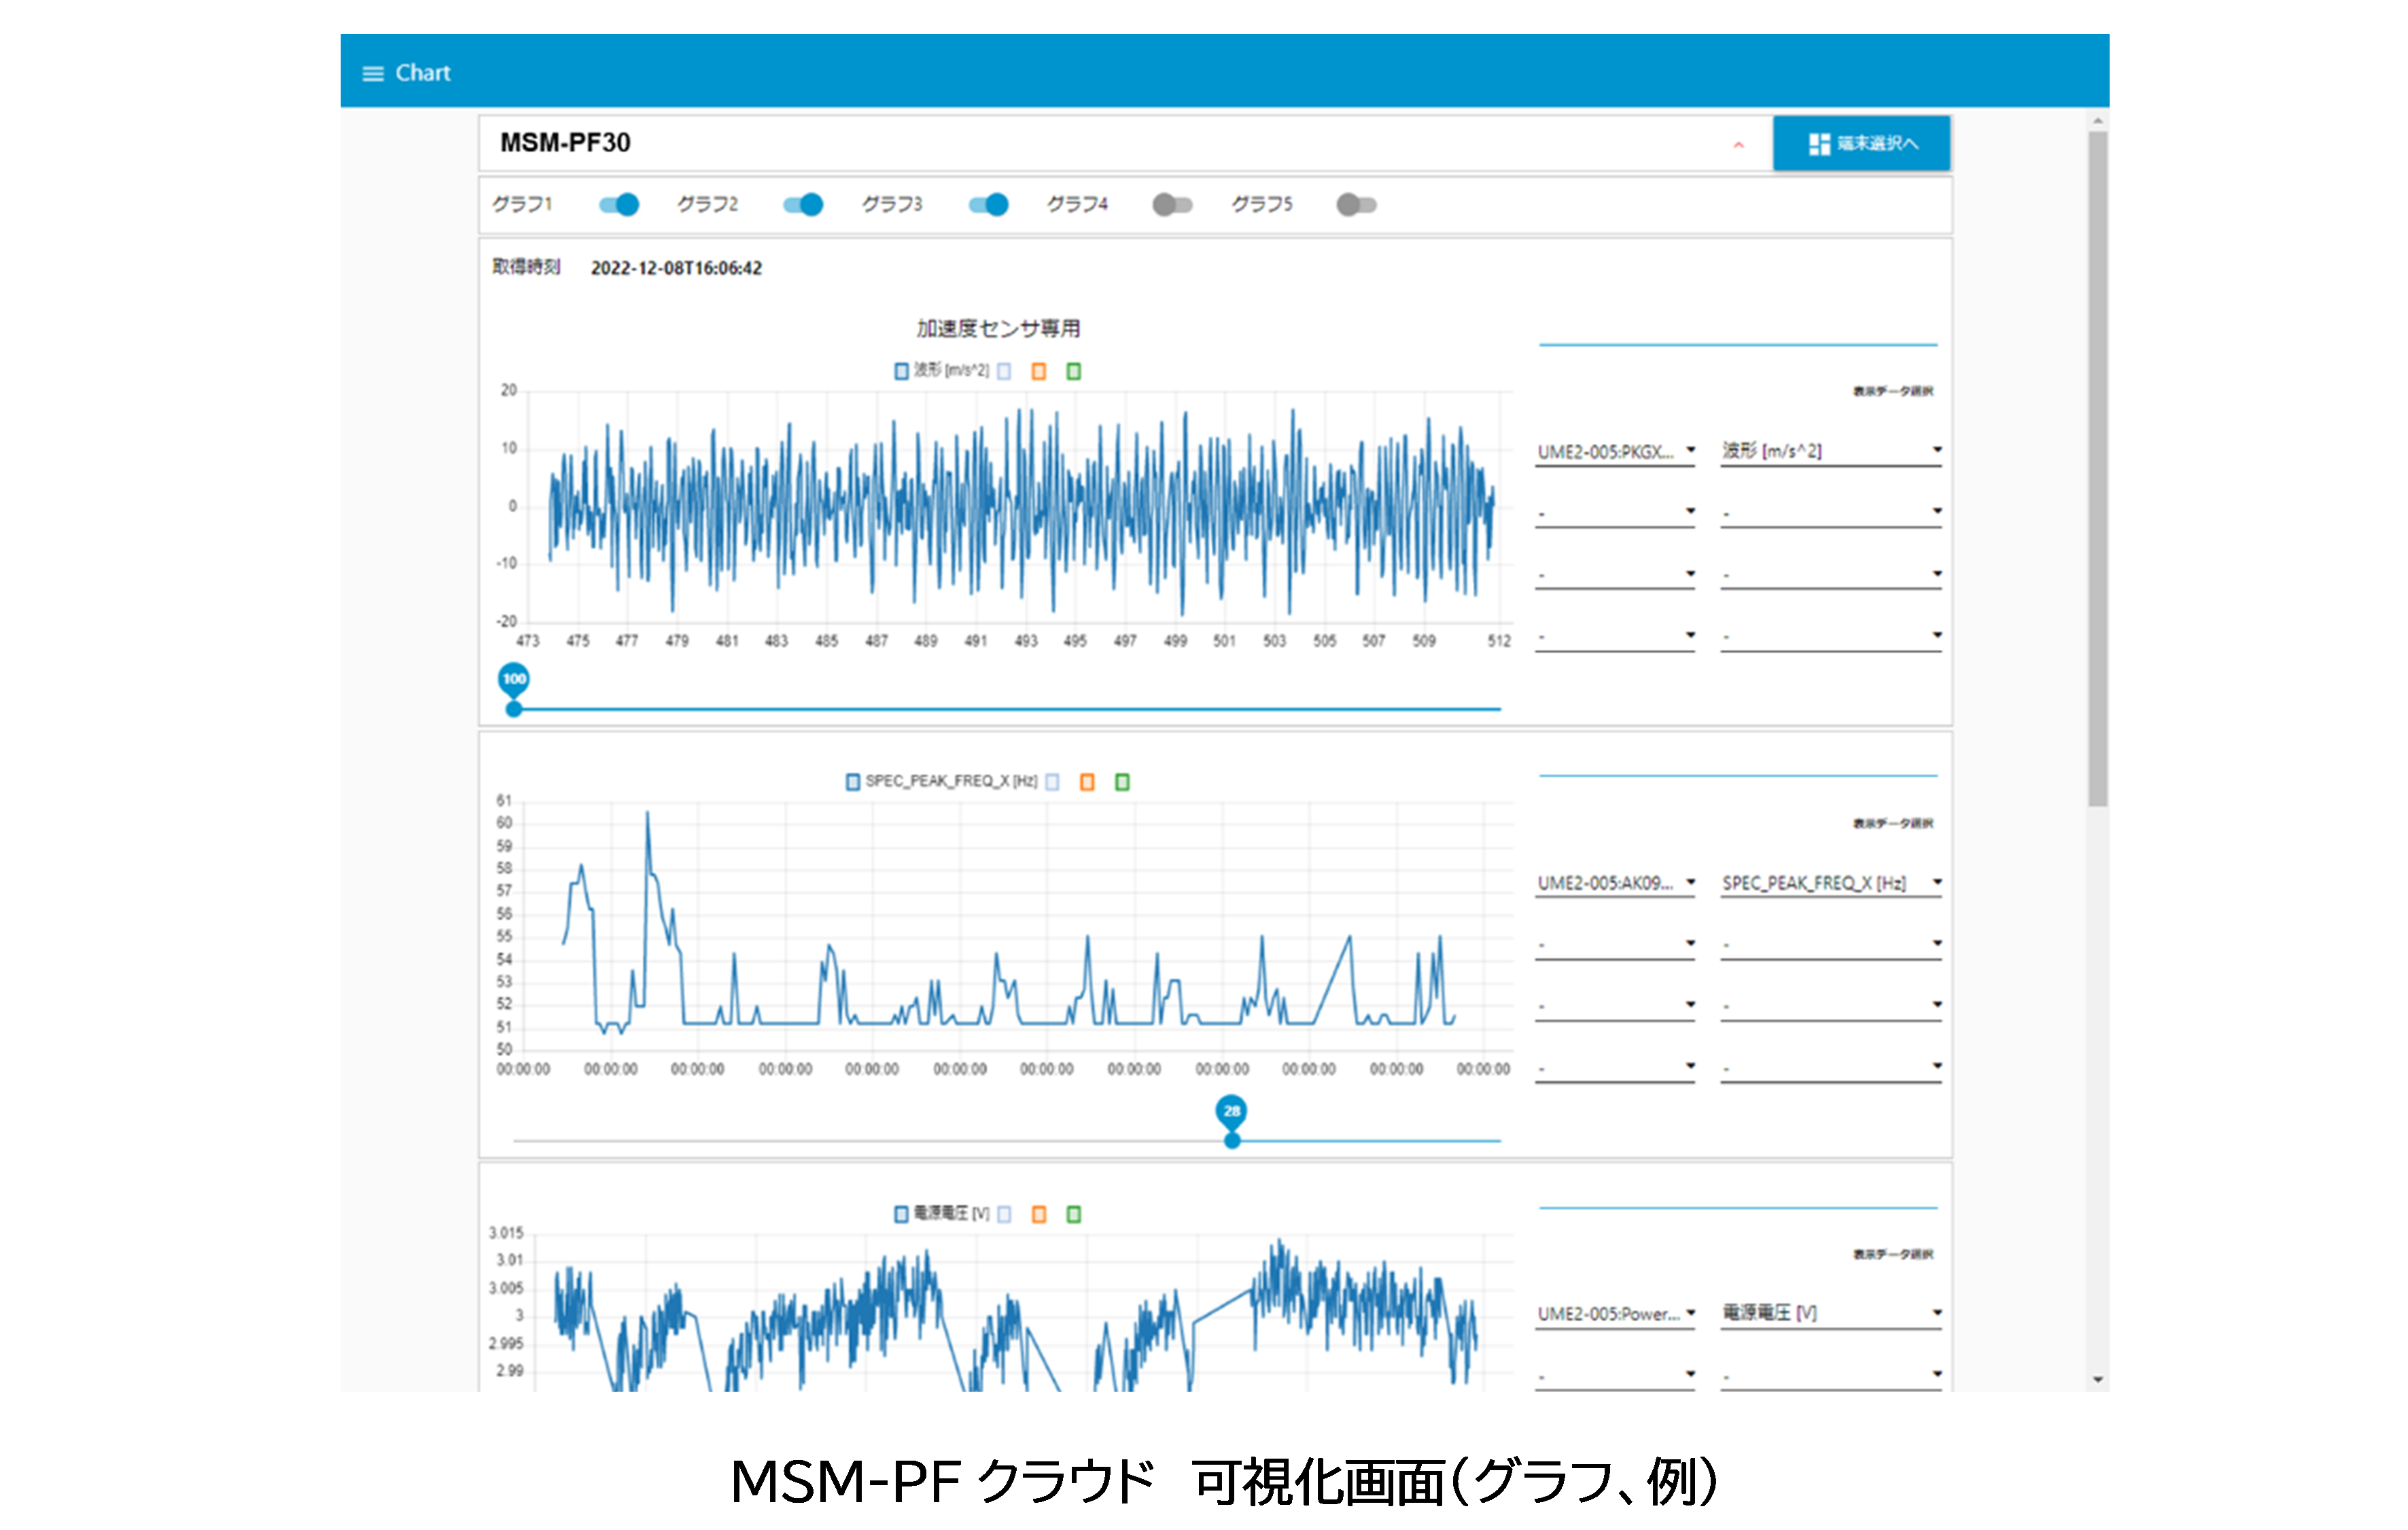
Task: Enable the グラフ5 switch
Action: pyautogui.click(x=1357, y=205)
